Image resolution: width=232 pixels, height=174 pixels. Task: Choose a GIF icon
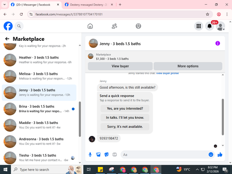pos(115,155)
